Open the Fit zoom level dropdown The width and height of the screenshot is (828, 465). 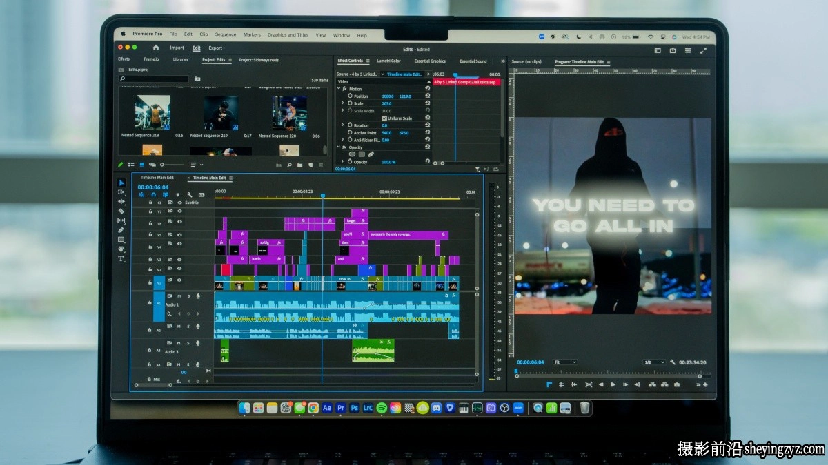coord(564,362)
